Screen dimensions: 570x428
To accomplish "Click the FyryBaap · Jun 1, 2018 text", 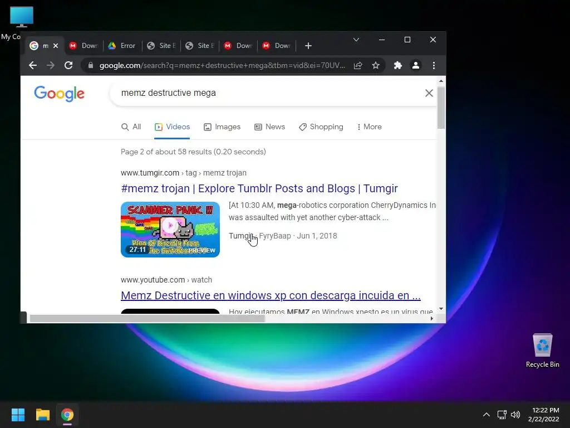I will pyautogui.click(x=298, y=236).
